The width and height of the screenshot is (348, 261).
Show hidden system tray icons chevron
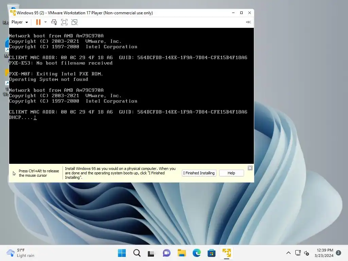(288, 253)
